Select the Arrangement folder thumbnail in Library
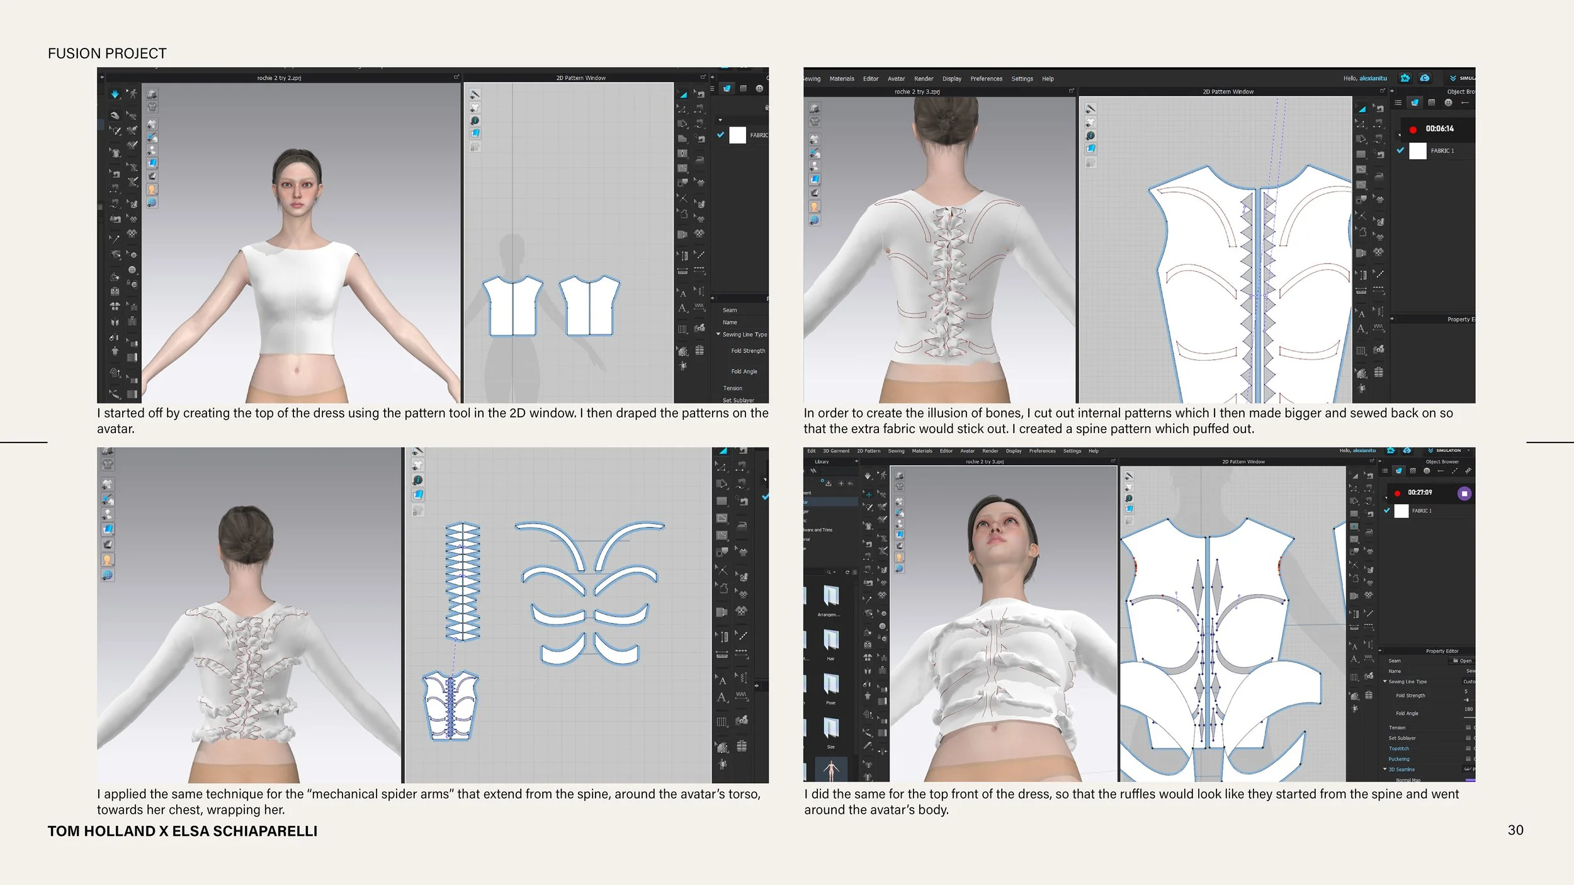 point(830,595)
